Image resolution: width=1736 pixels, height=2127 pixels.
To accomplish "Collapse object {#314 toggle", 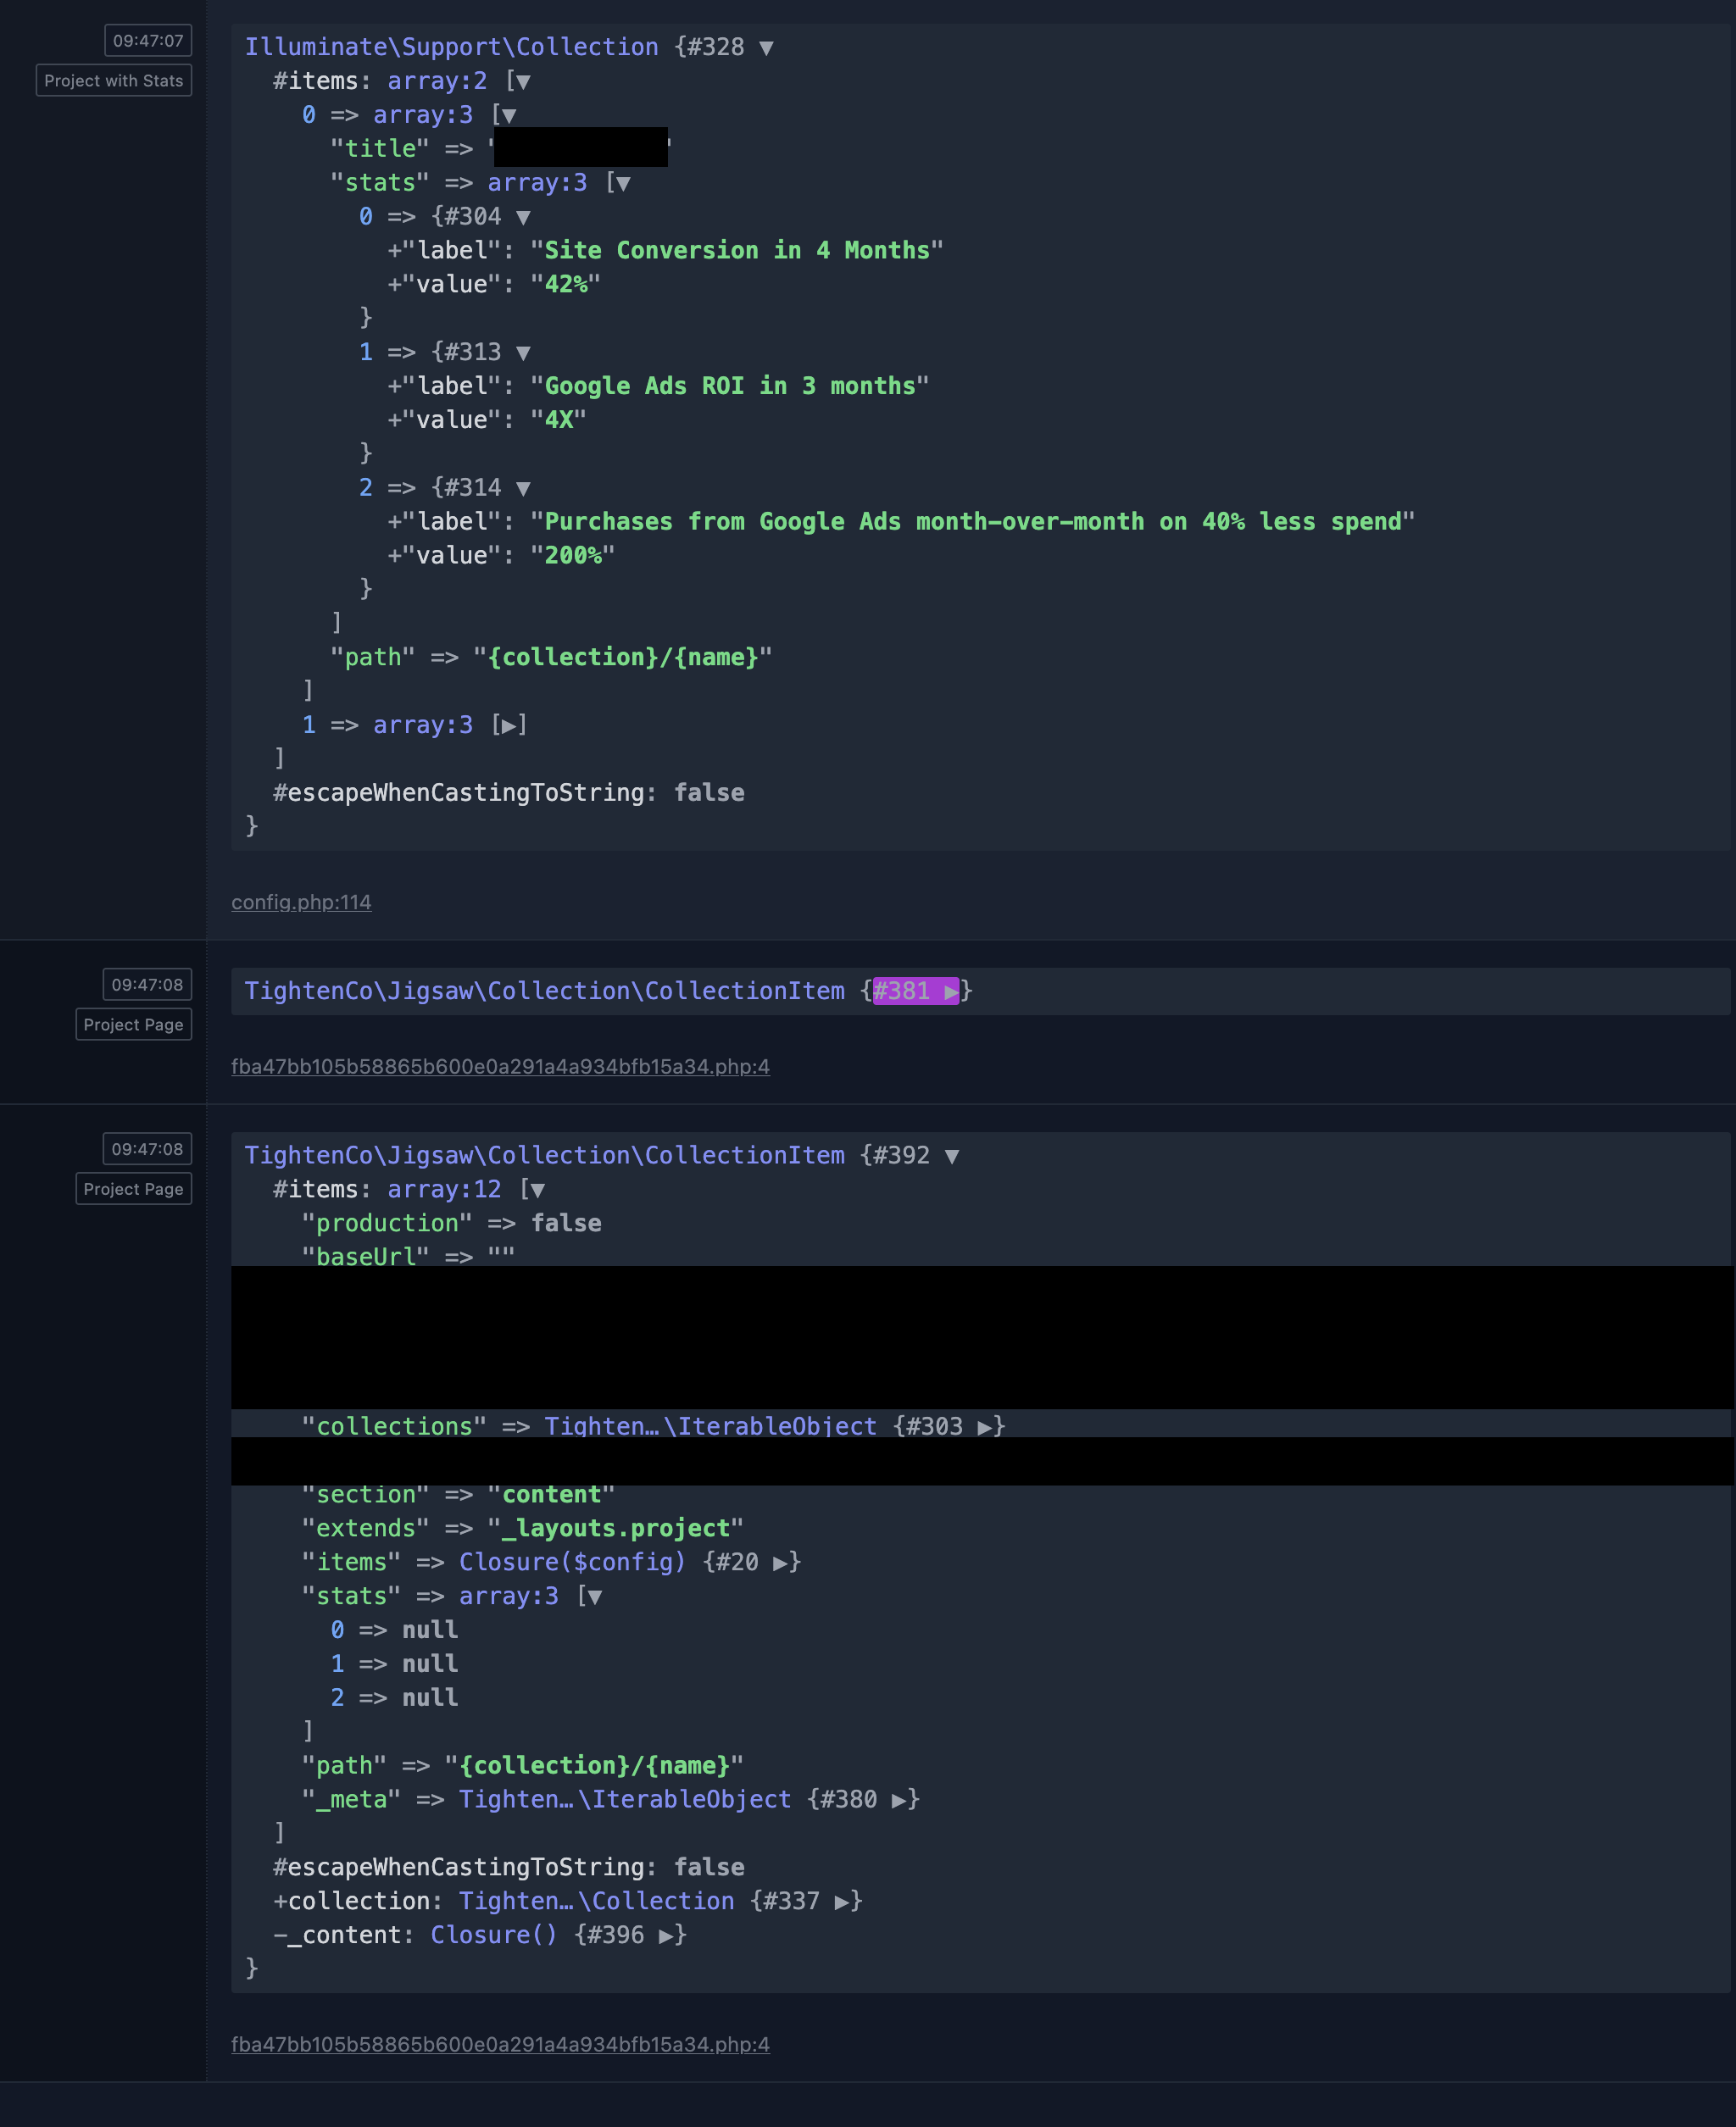I will tap(523, 489).
